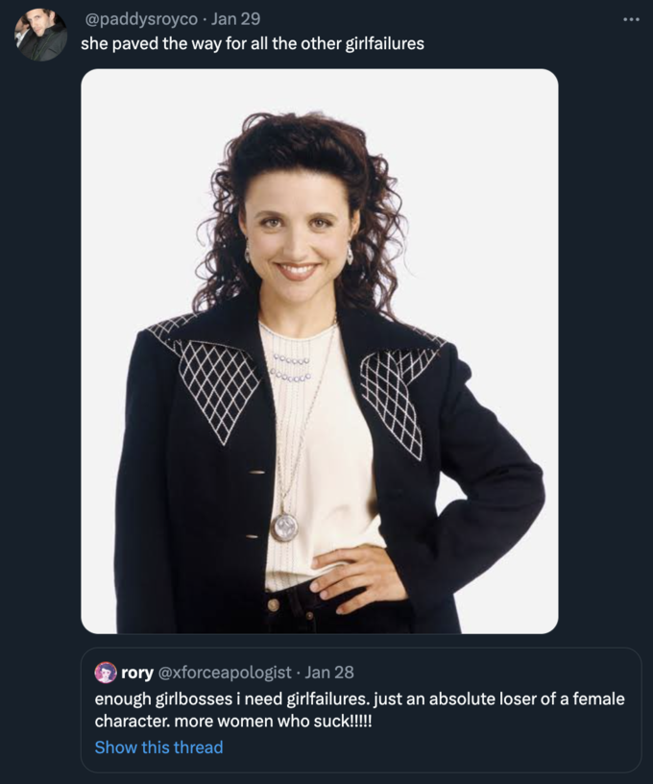The image size is (653, 784).
Task: Select the rory display name
Action: [x=137, y=673]
